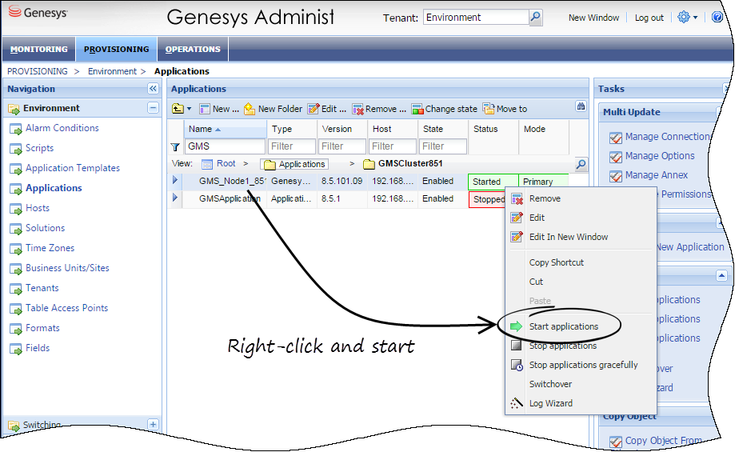
Task: Open Table Access Points in navigation
Action: (x=66, y=308)
